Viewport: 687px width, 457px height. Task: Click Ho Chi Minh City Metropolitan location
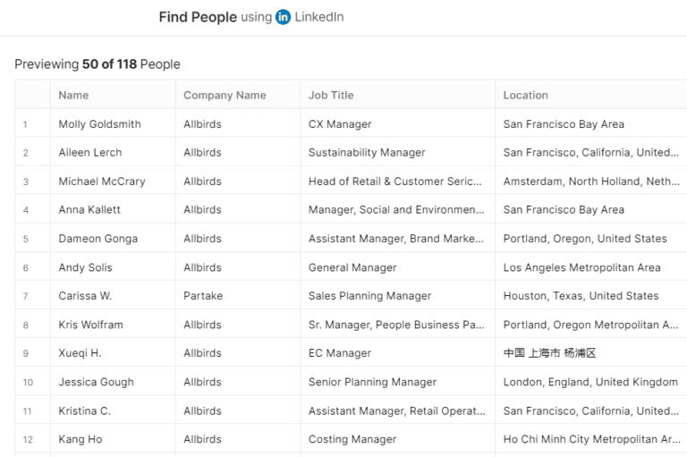tap(592, 439)
